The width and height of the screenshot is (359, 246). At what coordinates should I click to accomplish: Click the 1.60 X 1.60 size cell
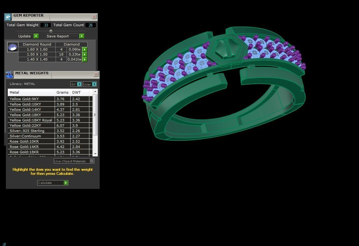click(x=37, y=49)
